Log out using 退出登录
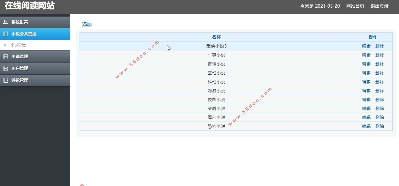Screen dimensions: 399x186 [380, 6]
